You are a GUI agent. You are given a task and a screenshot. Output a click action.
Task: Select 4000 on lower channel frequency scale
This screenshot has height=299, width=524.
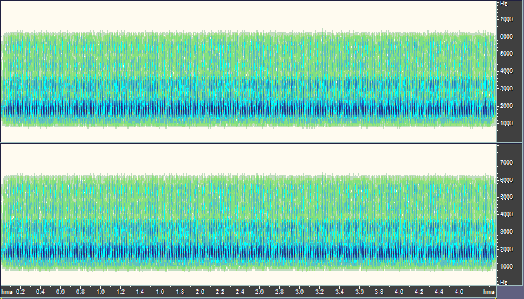tap(507, 214)
